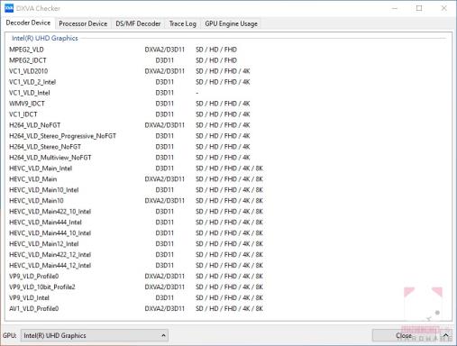Click the arrow button beside Close
This screenshot has height=346, width=457.
[x=446, y=335]
